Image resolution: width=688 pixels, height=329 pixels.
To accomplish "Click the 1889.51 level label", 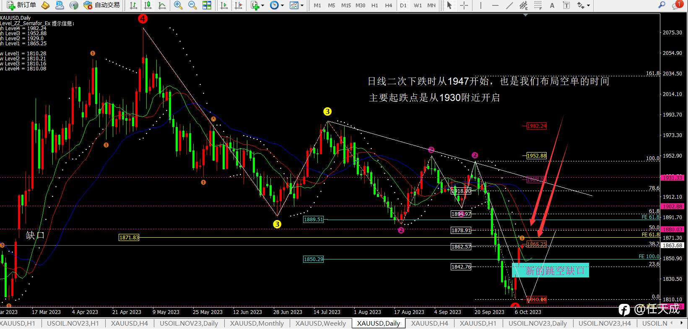I will 314,219.
